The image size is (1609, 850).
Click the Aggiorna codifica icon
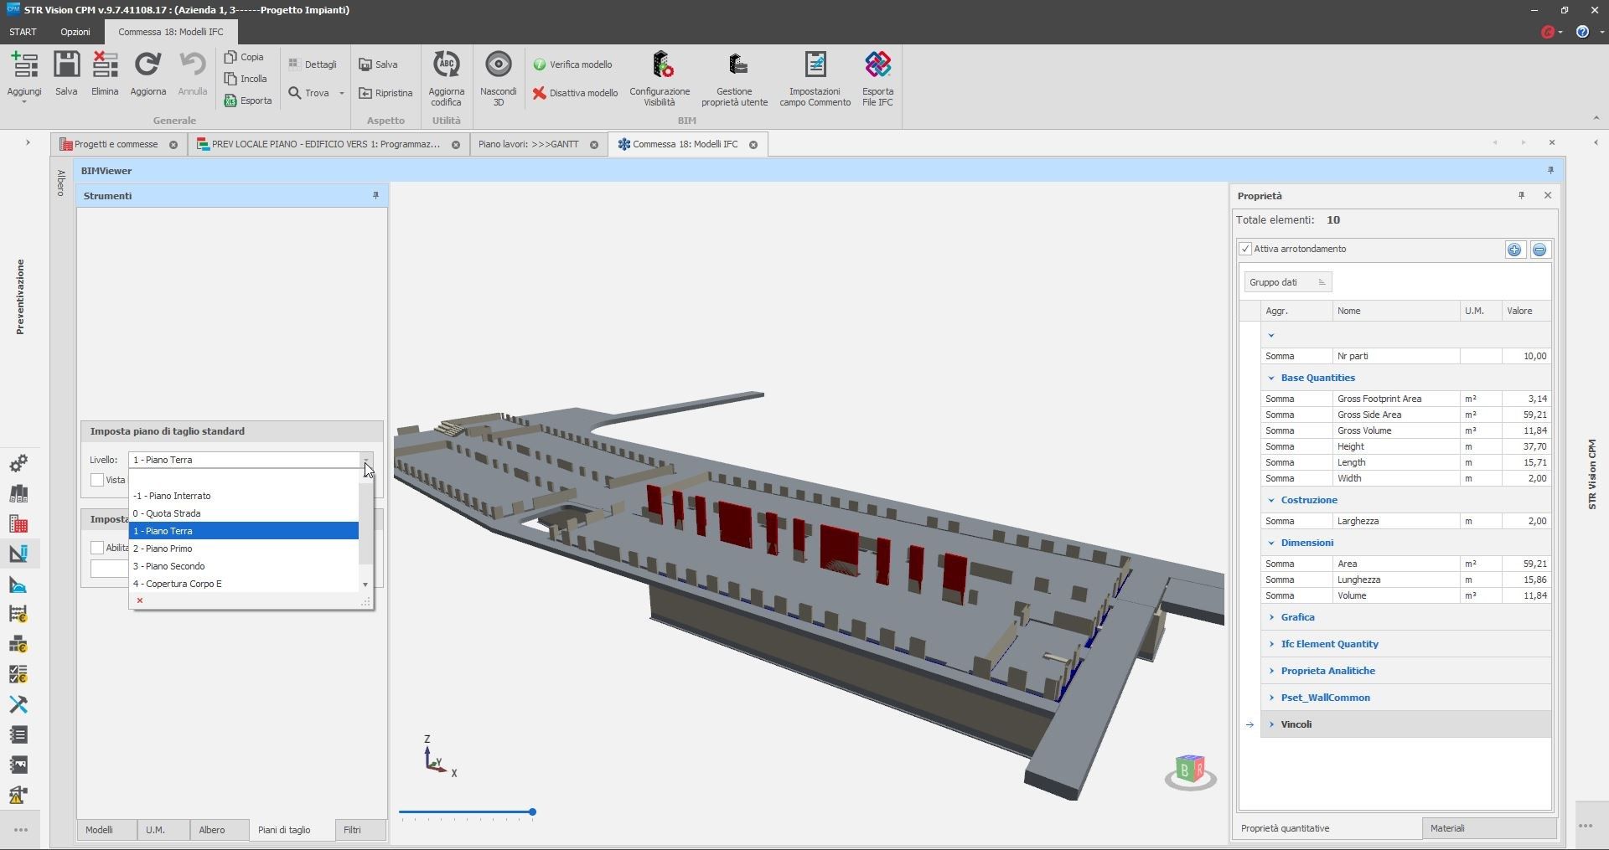click(x=446, y=65)
